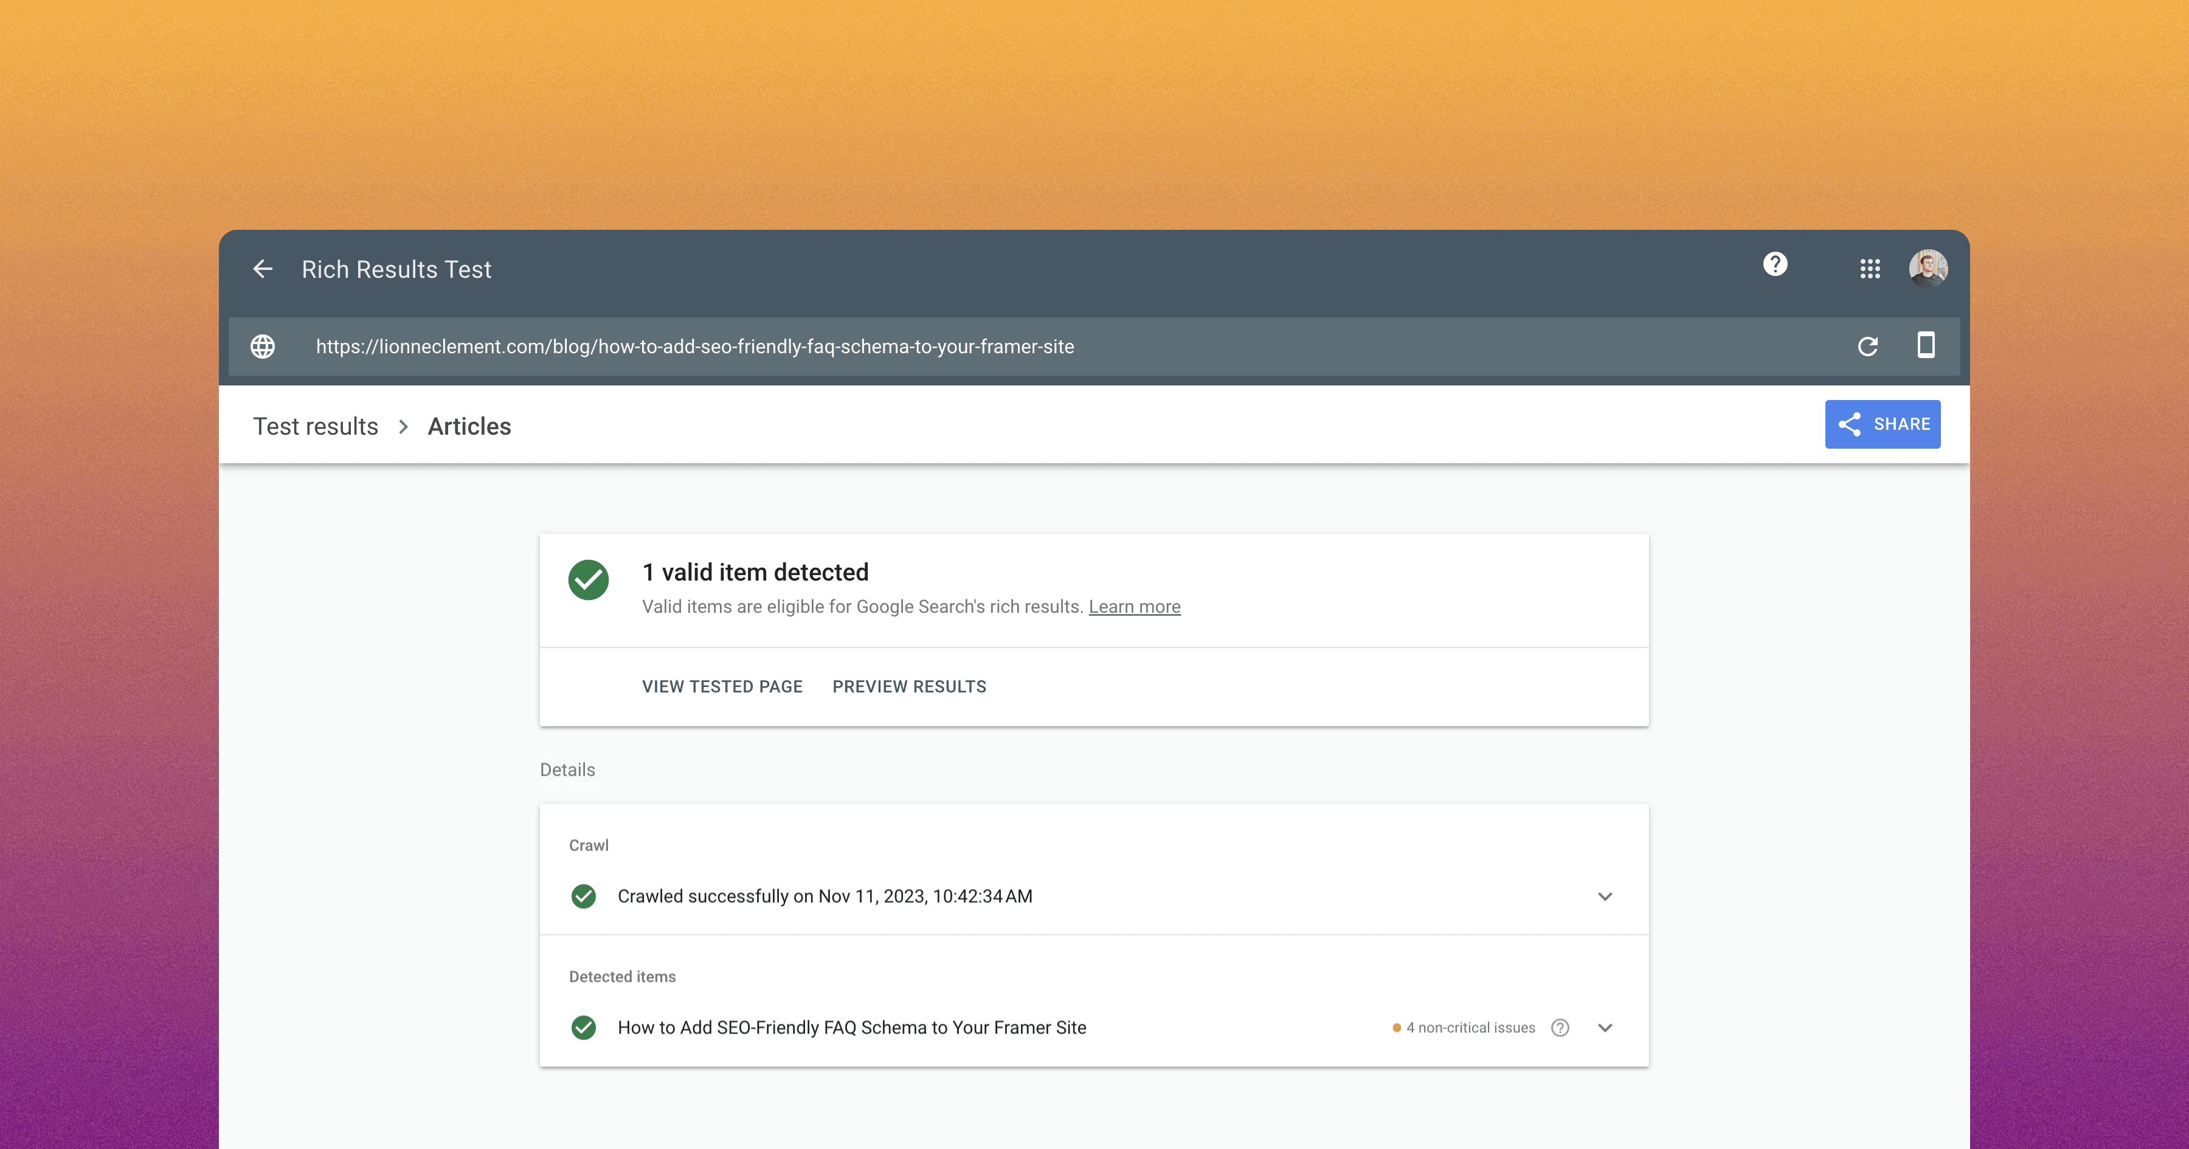Click the 1 valid item detected heading
This screenshot has width=2189, height=1149.
[x=755, y=572]
